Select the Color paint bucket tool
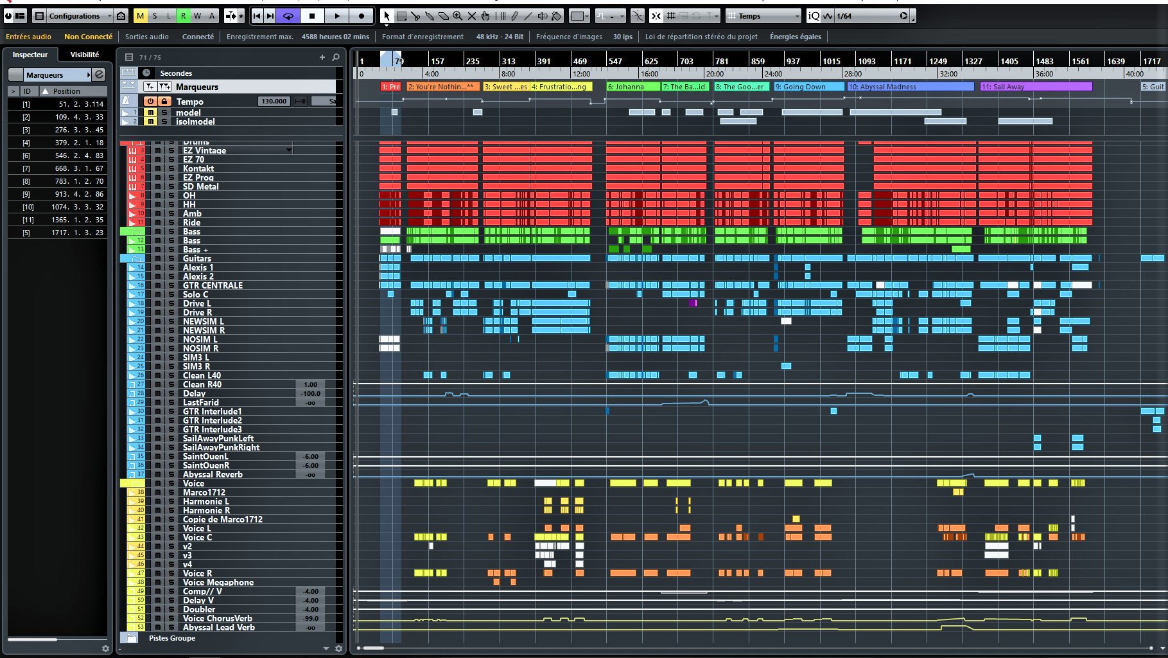 (x=557, y=16)
